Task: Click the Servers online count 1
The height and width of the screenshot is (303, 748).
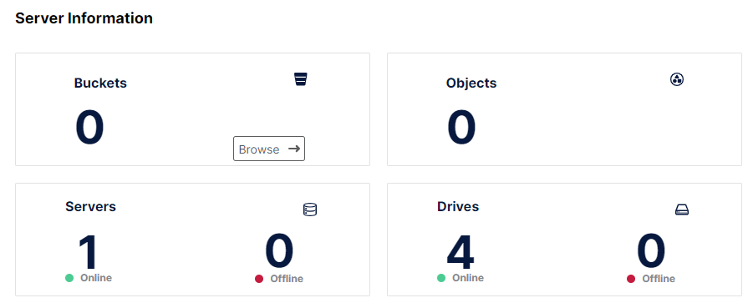Action: (x=88, y=252)
